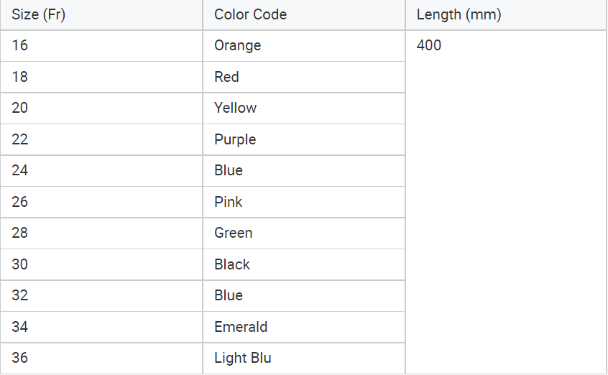The image size is (608, 375).
Task: Select the size 28 cell
Action: (101, 233)
